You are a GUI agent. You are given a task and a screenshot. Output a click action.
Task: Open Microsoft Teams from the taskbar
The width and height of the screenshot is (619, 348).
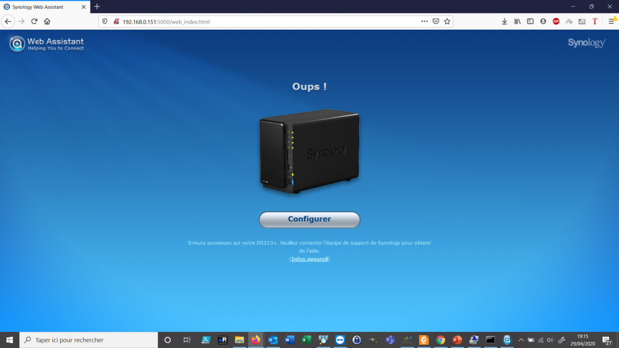390,340
